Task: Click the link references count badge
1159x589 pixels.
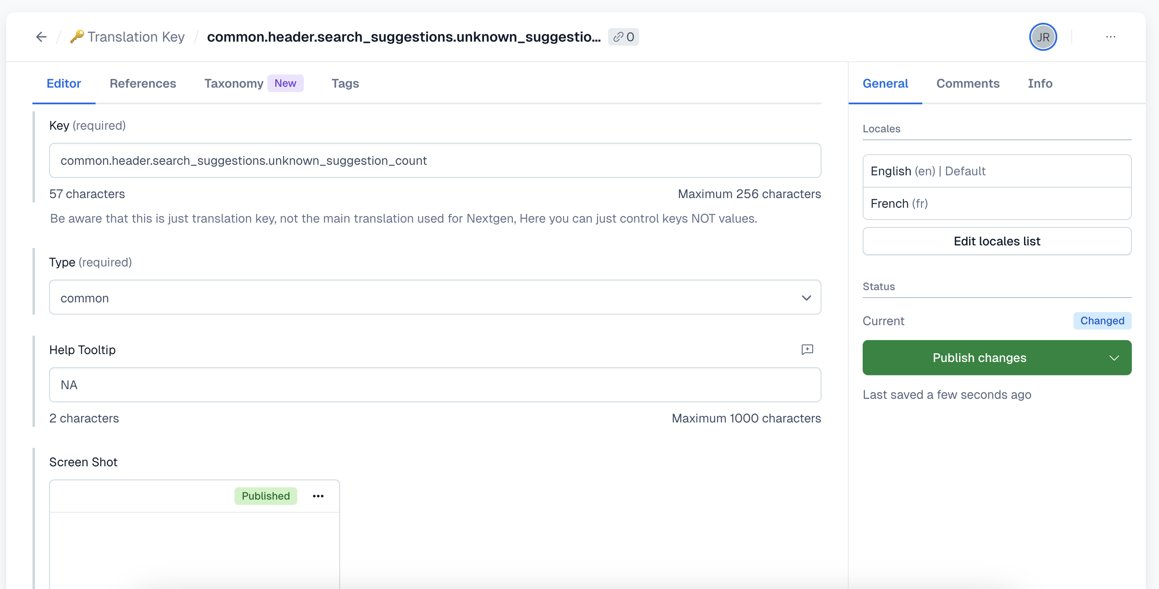Action: tap(623, 37)
